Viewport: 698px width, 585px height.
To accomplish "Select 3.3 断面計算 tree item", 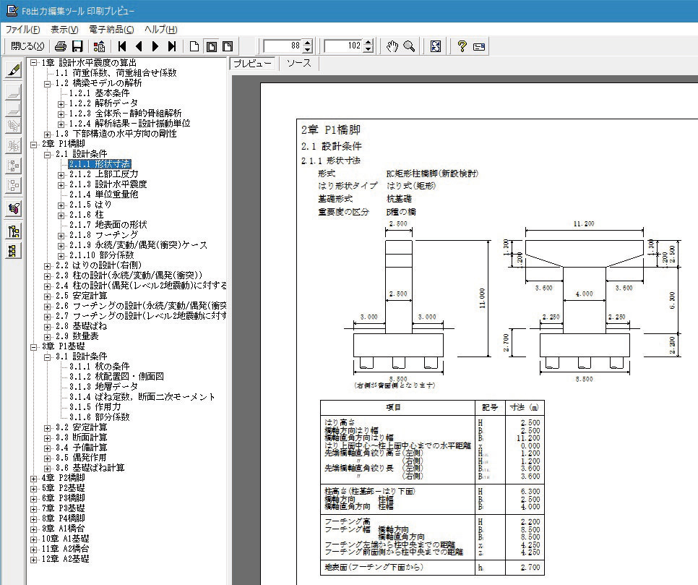I will click(x=81, y=437).
